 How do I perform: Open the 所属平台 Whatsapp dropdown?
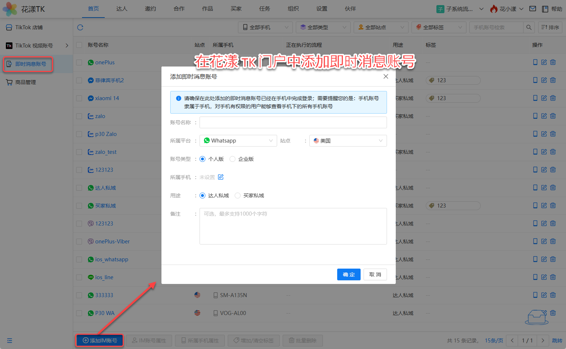[238, 141]
